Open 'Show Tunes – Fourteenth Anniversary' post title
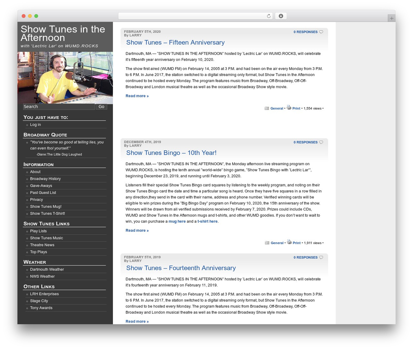The image size is (413, 349). tap(181, 268)
